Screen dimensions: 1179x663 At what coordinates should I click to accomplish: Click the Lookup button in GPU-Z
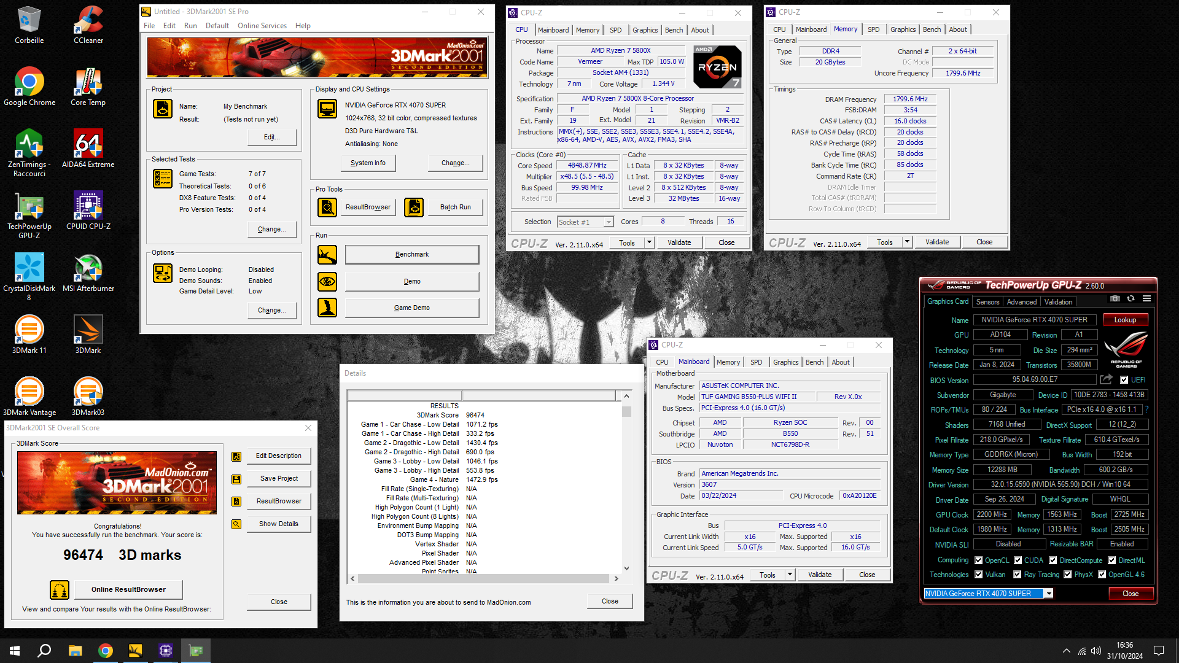tap(1125, 320)
